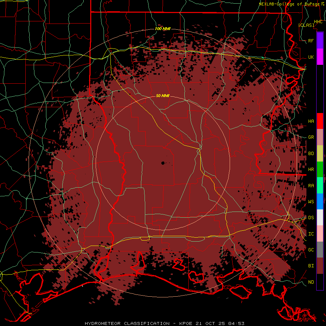Click the BD yellow legend swatch
326x326 pixels.
[320, 154]
